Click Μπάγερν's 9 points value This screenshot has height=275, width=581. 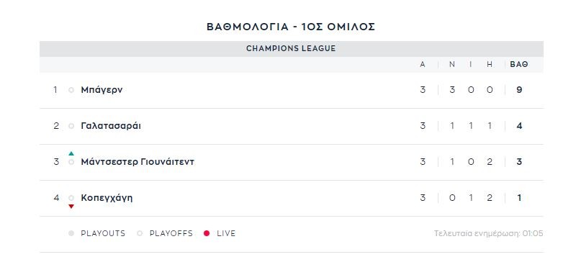(x=519, y=90)
